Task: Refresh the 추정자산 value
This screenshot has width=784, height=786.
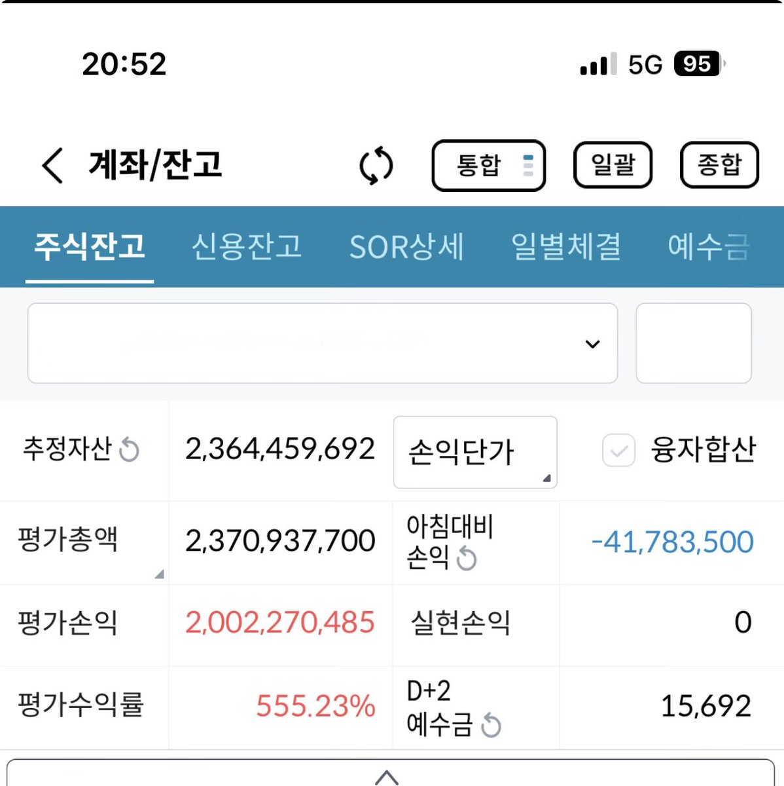Action: click(130, 451)
